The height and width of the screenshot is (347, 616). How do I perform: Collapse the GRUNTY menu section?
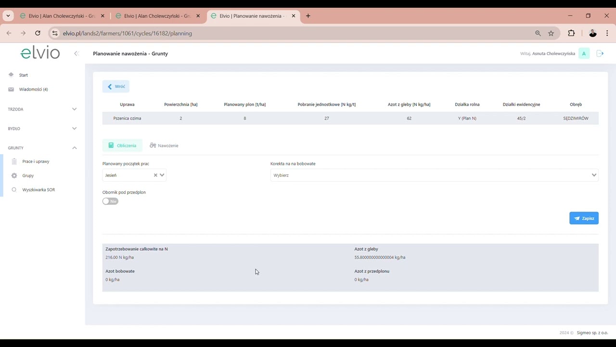click(x=42, y=148)
